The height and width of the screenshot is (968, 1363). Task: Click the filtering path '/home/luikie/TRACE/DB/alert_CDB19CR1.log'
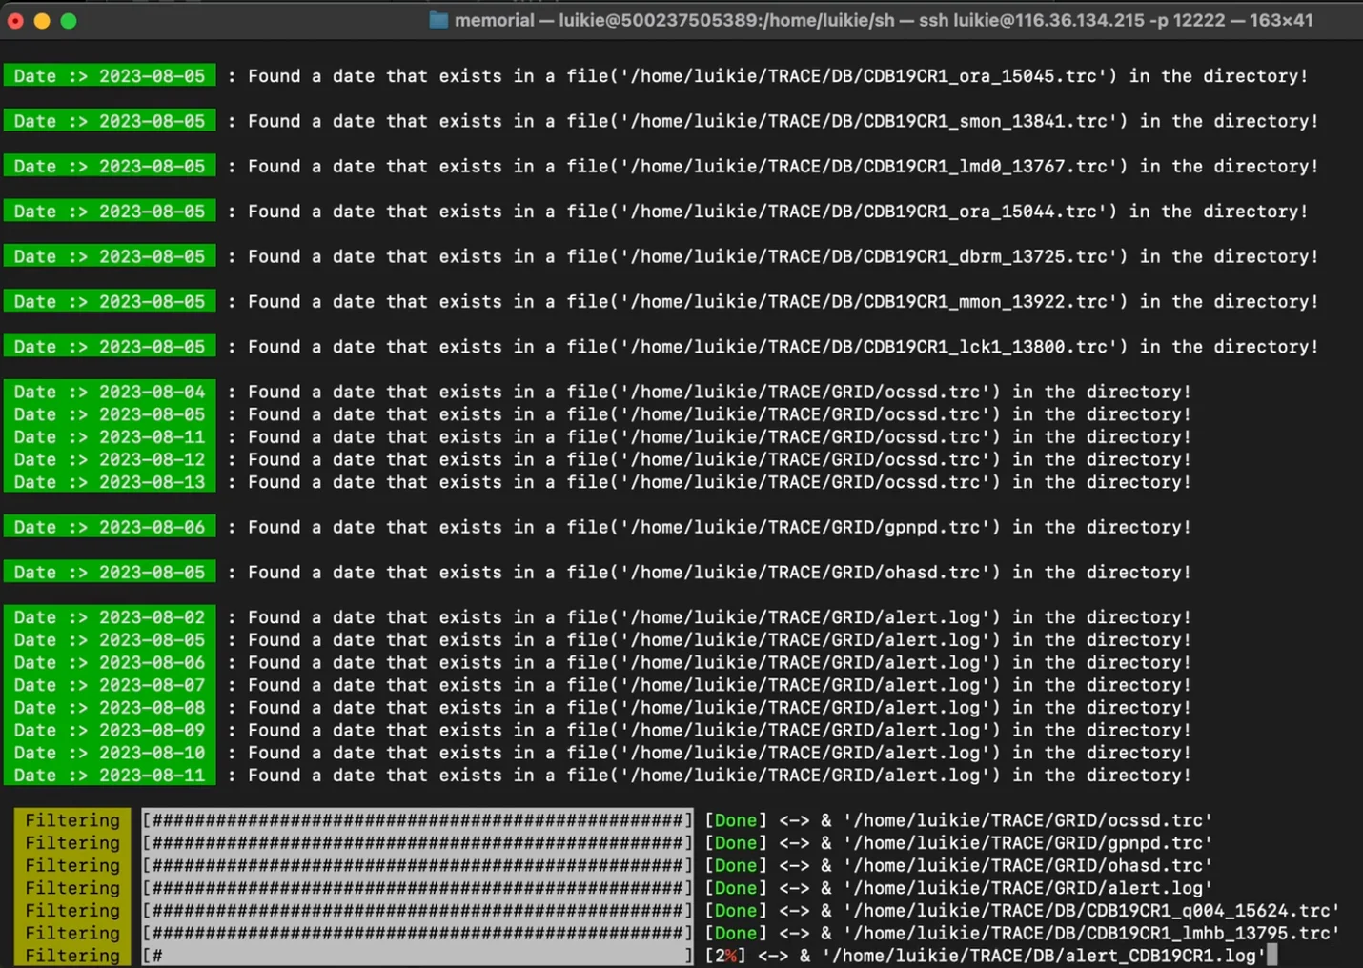[1044, 956]
